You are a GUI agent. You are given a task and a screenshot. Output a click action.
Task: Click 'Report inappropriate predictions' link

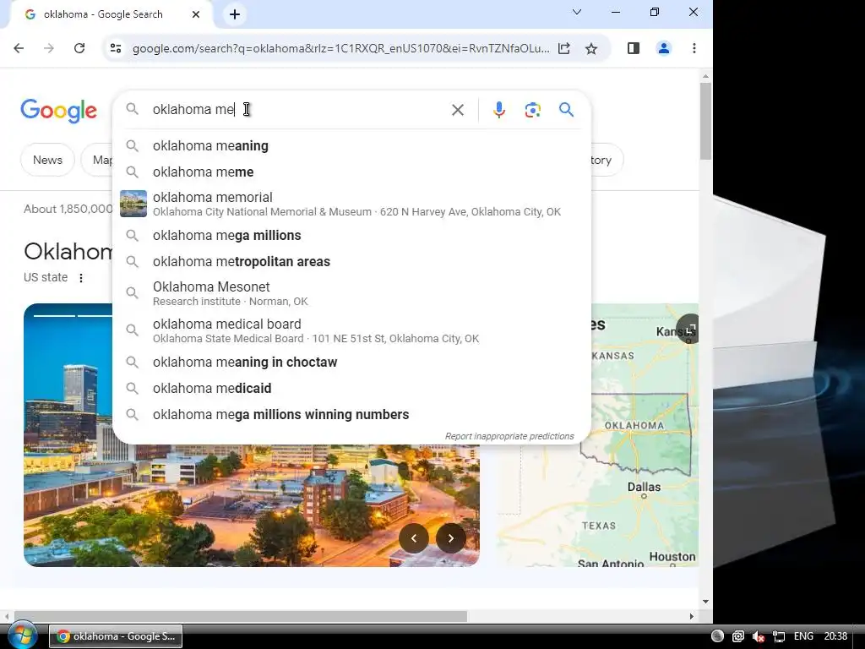click(x=509, y=436)
